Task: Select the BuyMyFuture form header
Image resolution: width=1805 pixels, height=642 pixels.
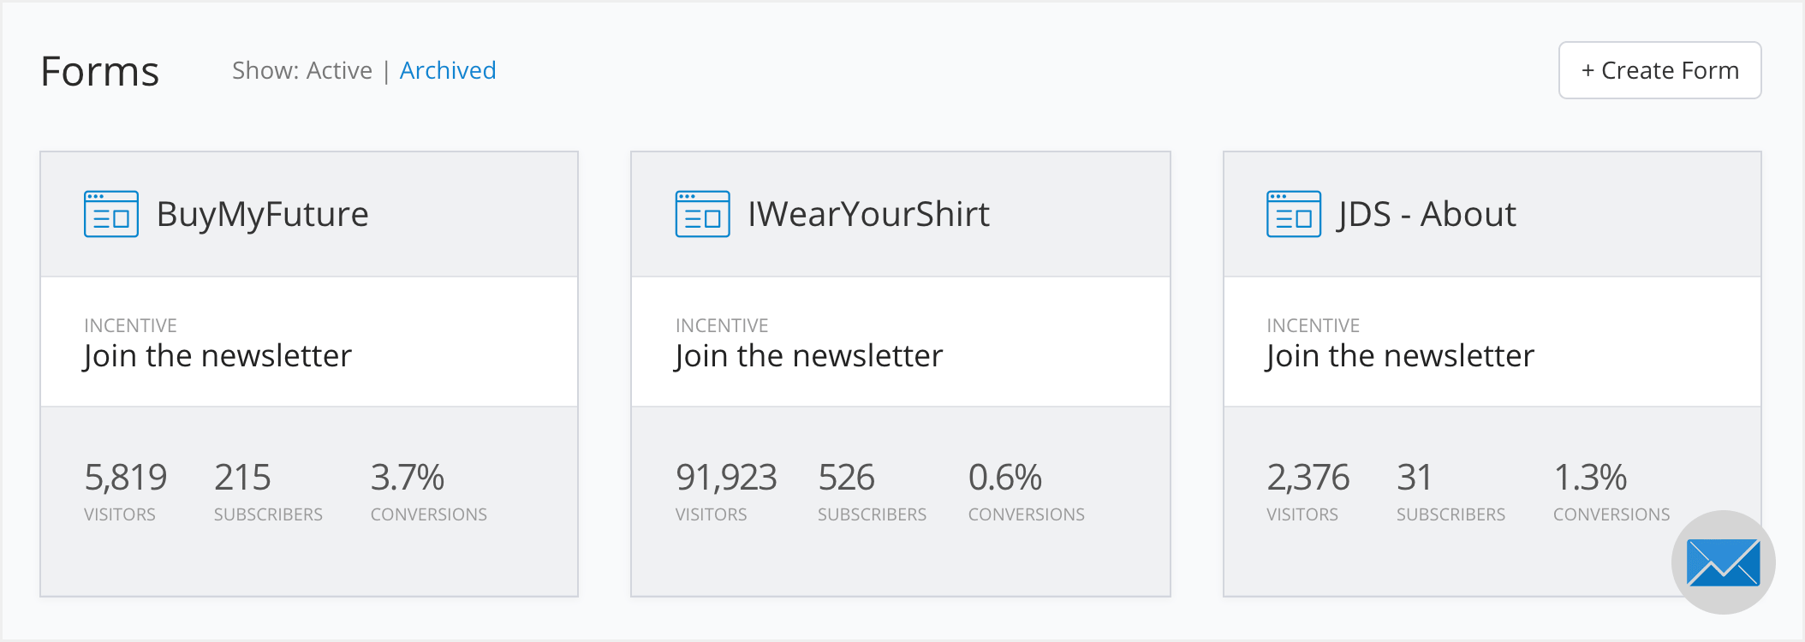Action: coord(261,214)
